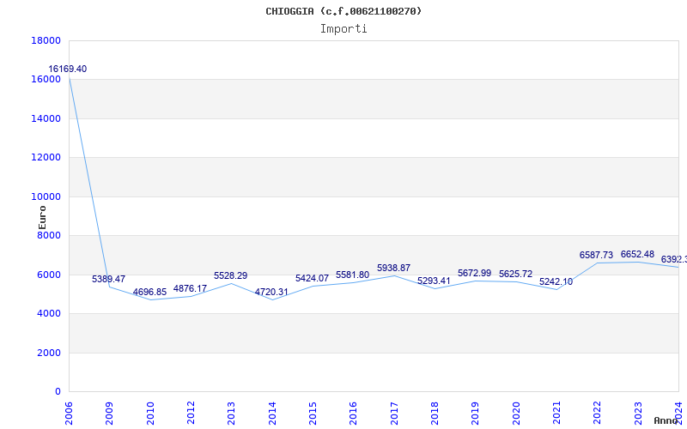Select the 14000 y-axis tick

(x=46, y=118)
